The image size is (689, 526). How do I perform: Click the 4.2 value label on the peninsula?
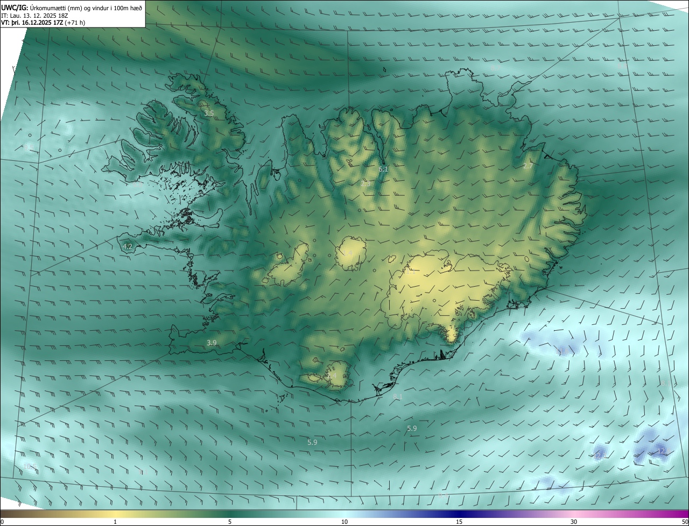pyautogui.click(x=128, y=246)
